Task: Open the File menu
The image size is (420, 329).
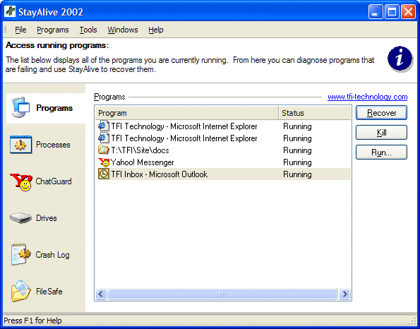Action: [20, 30]
